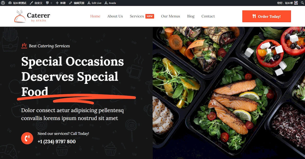Click the fork and knife icon
Screen dimensions: 305x159
coord(254,16)
